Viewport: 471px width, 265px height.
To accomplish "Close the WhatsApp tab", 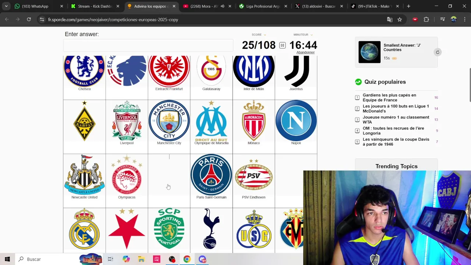I will (61, 6).
